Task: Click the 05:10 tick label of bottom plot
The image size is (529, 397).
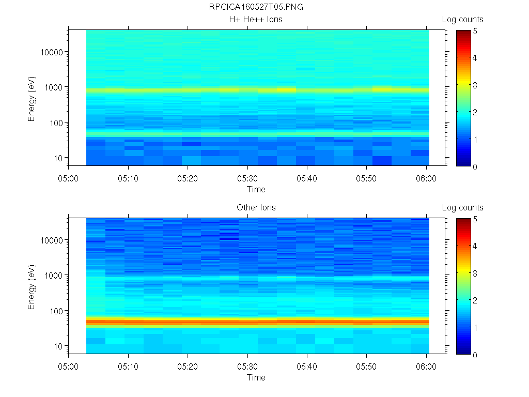Action: point(128,367)
